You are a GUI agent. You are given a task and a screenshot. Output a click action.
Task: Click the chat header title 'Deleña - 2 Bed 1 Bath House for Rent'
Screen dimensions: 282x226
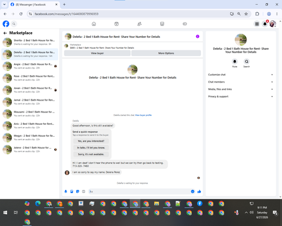point(116,37)
